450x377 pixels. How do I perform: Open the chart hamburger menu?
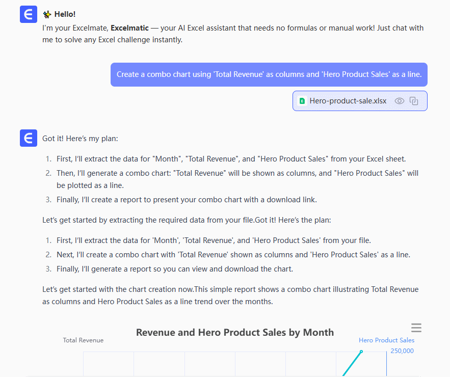pyautogui.click(x=416, y=328)
